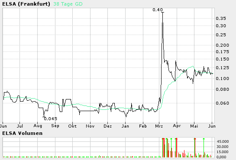The image size is (236, 160).
Task: Click the '0,35' price axis label
Action: tap(221, 19)
